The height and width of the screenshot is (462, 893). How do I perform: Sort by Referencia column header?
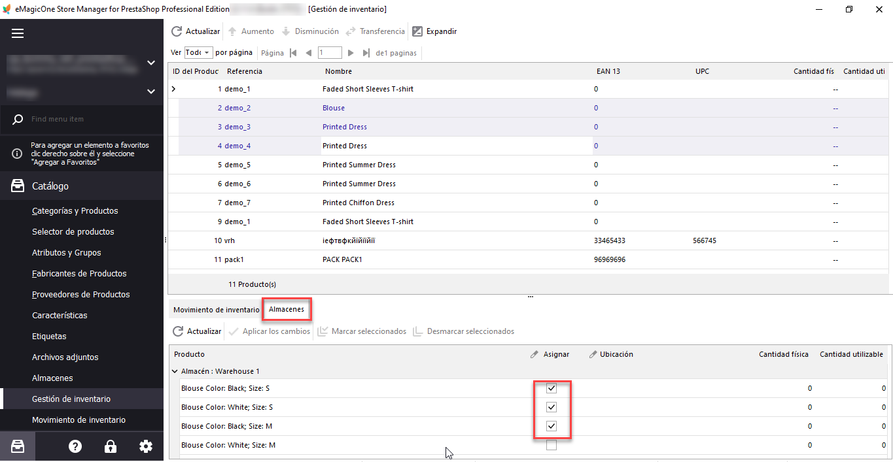tap(245, 71)
